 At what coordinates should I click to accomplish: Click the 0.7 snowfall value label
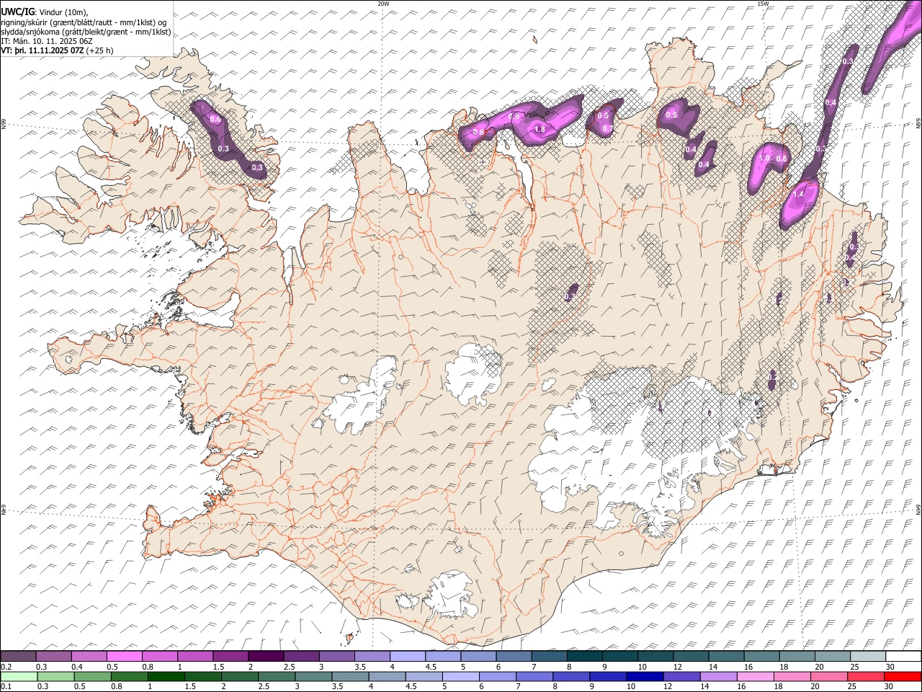(607, 129)
